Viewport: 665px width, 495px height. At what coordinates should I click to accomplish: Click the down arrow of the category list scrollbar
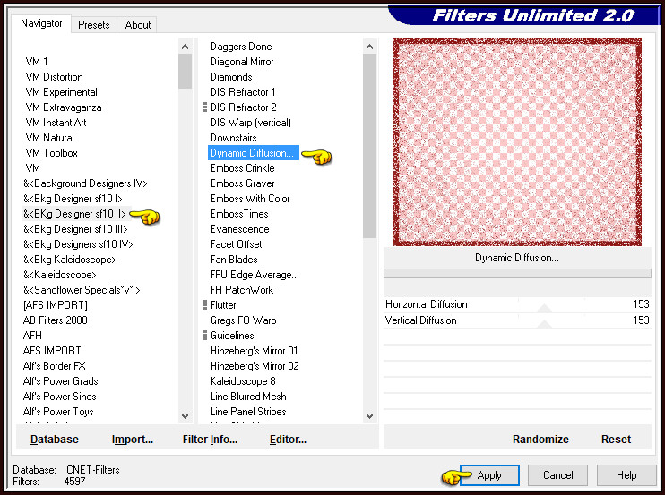[x=185, y=416]
